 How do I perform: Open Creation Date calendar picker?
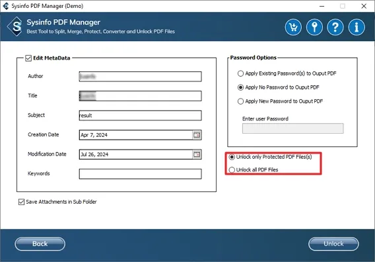pos(197,135)
